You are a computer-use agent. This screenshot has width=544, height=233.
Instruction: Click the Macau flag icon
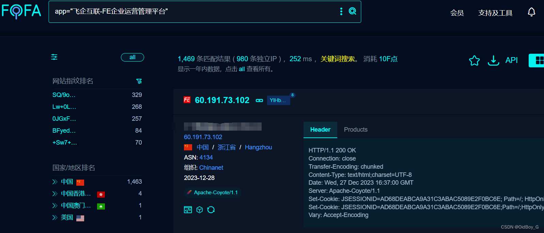[101, 206]
